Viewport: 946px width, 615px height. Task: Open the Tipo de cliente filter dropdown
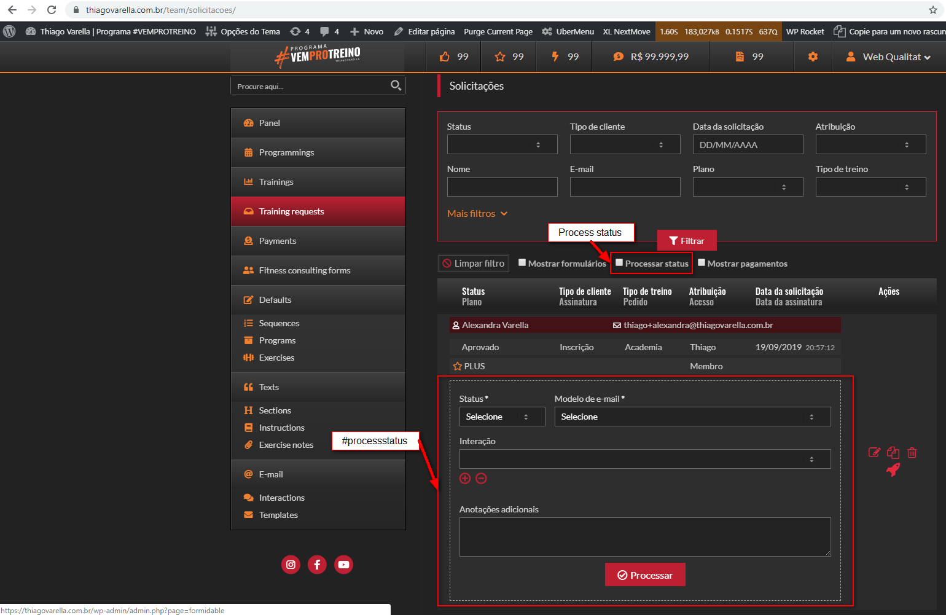[x=625, y=145]
